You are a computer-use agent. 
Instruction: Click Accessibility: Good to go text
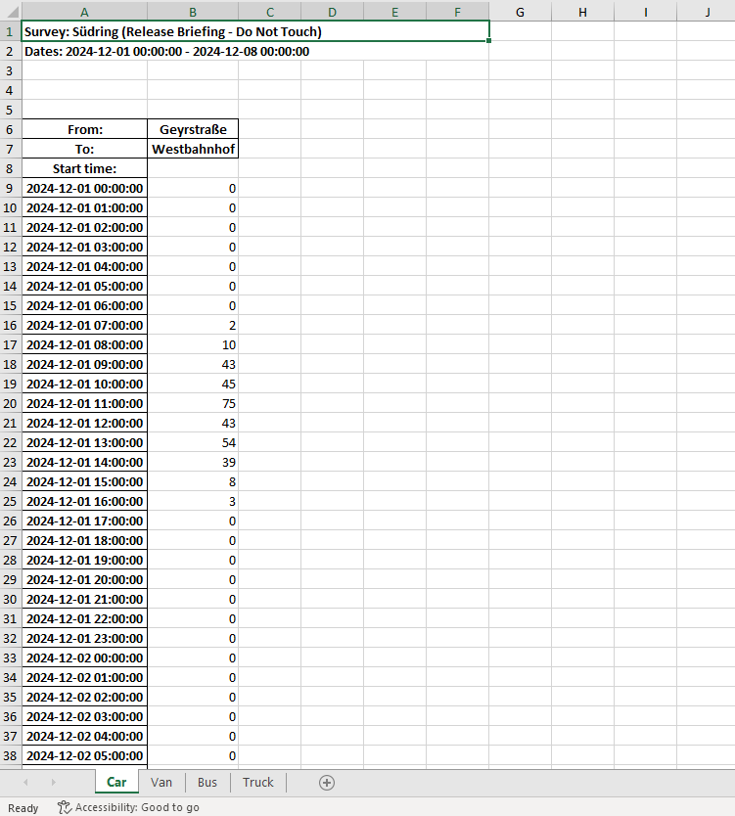137,807
